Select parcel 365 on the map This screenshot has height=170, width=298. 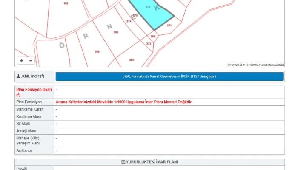tap(132, 60)
